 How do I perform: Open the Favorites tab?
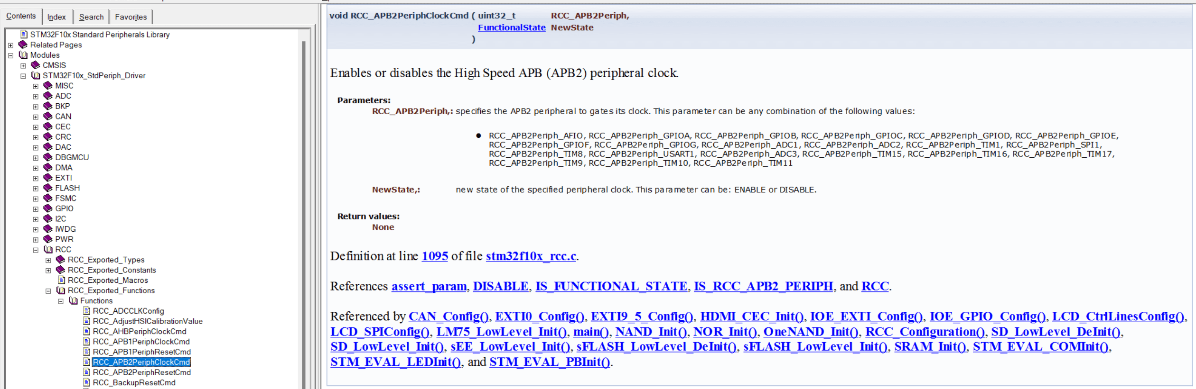click(131, 17)
